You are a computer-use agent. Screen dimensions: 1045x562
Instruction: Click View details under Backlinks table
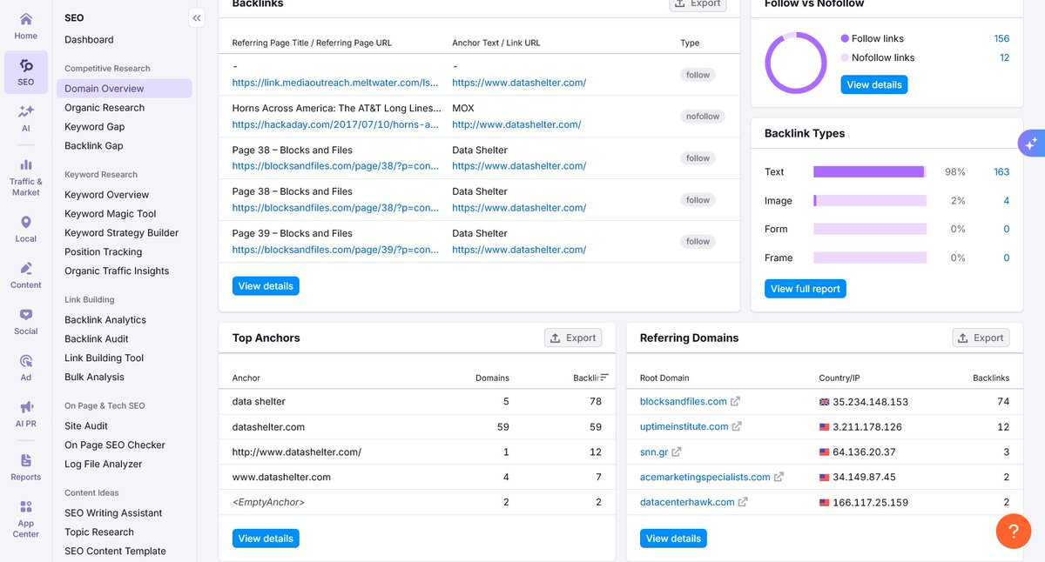[266, 286]
